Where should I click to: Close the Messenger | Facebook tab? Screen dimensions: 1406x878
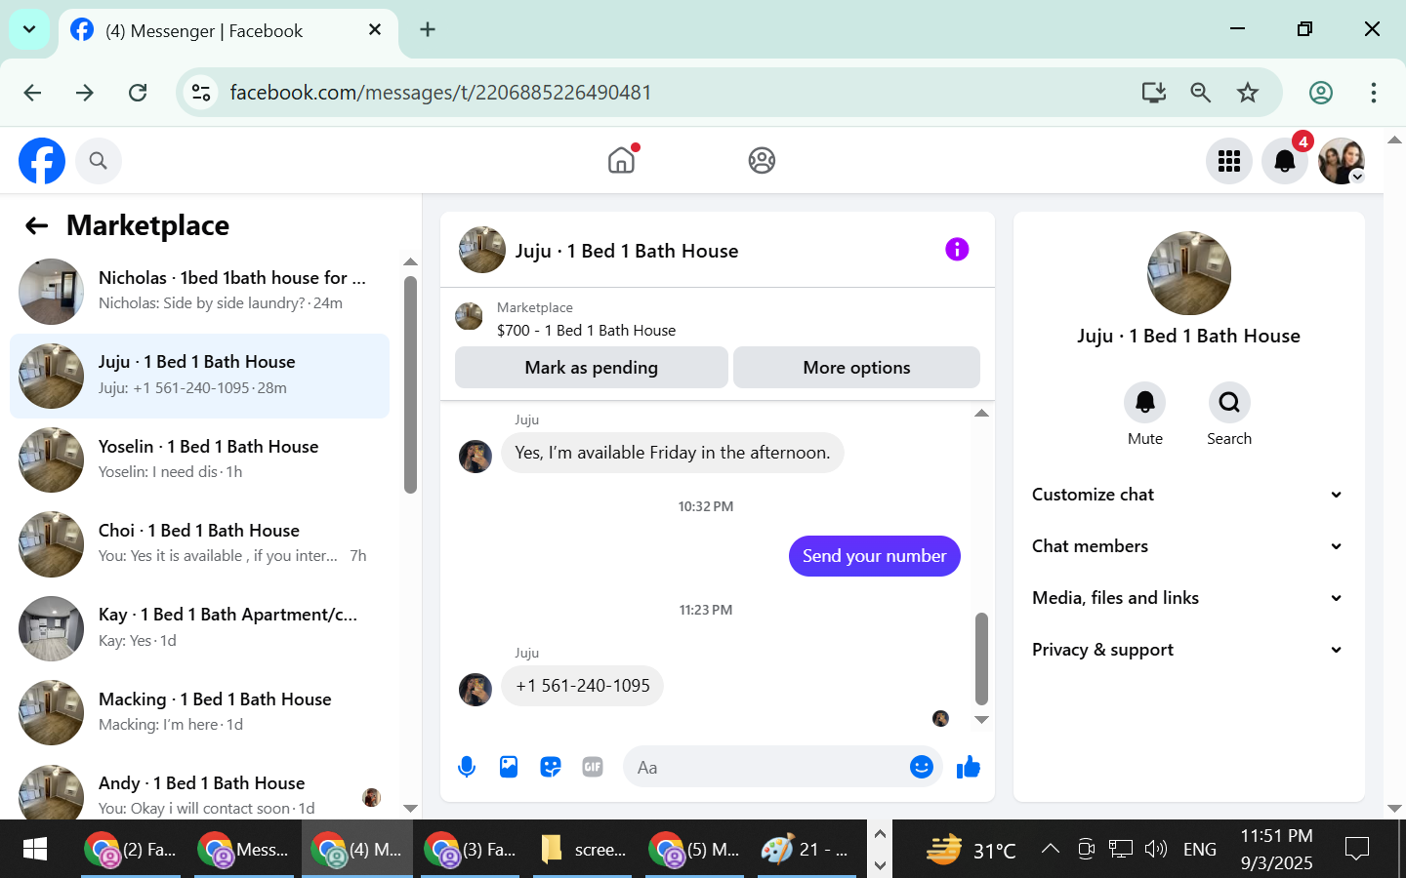375,30
